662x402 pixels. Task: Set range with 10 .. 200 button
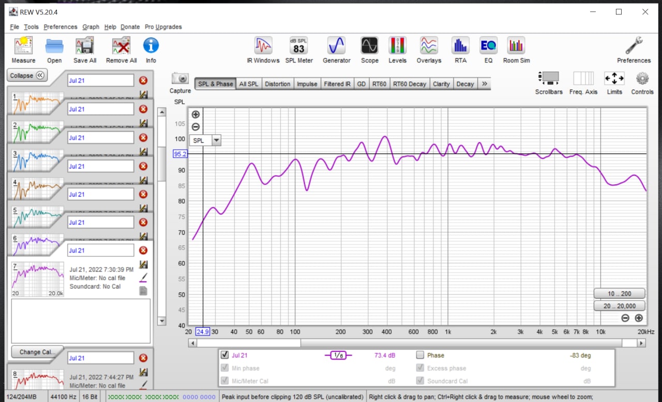(620, 294)
